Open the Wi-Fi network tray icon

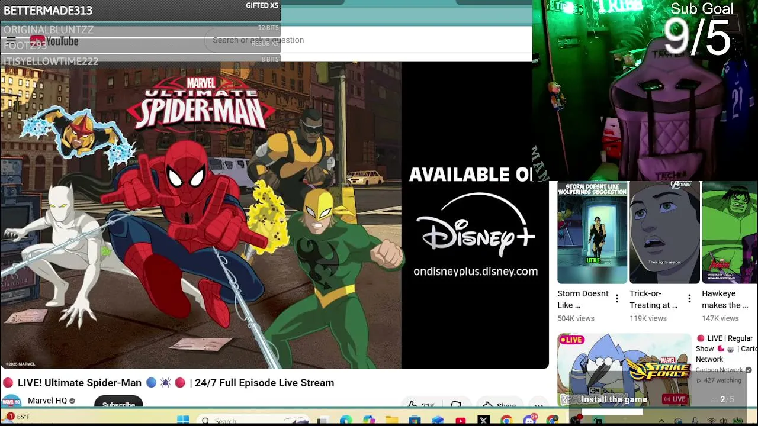coord(711,421)
